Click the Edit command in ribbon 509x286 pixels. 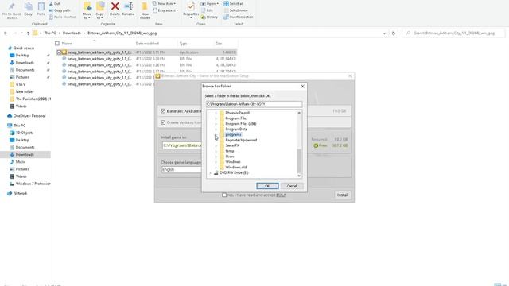point(207,10)
